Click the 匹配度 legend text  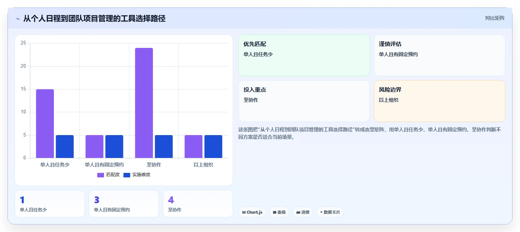pos(113,175)
